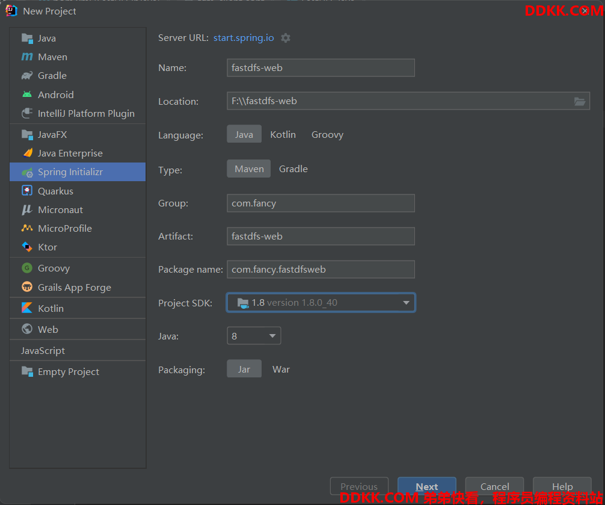Select Java language option
Screen dimensions: 605x505
coord(244,134)
